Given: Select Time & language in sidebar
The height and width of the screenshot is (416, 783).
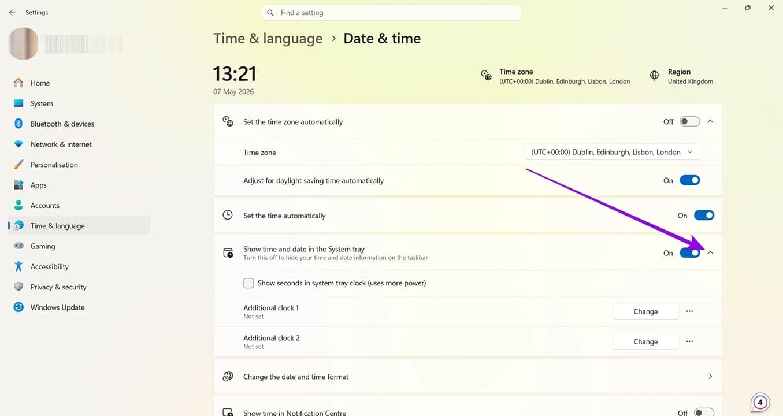Looking at the screenshot, I should click(x=79, y=226).
